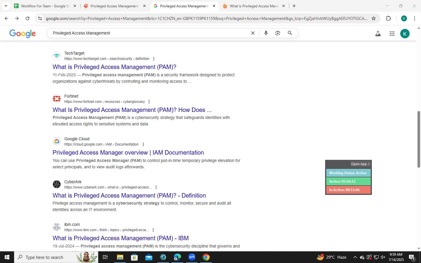421x263 pixels.
Task: Open more options for CyberArk result
Action: [x=156, y=187]
